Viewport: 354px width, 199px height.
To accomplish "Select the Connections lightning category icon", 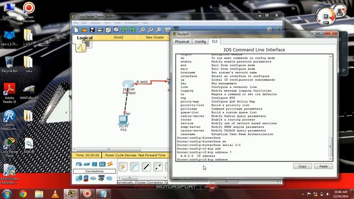I will (110, 164).
